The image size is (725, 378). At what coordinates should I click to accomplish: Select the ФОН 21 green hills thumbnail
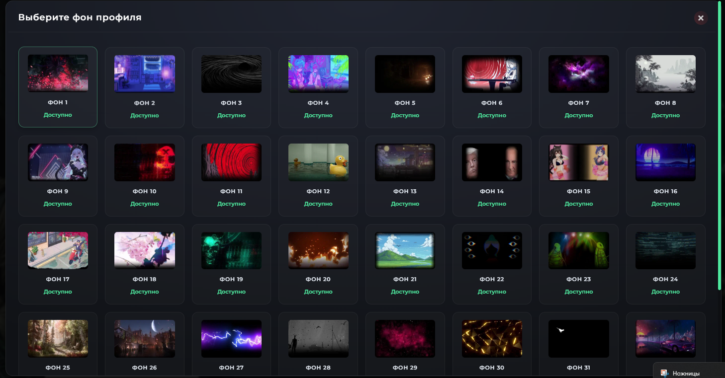405,250
